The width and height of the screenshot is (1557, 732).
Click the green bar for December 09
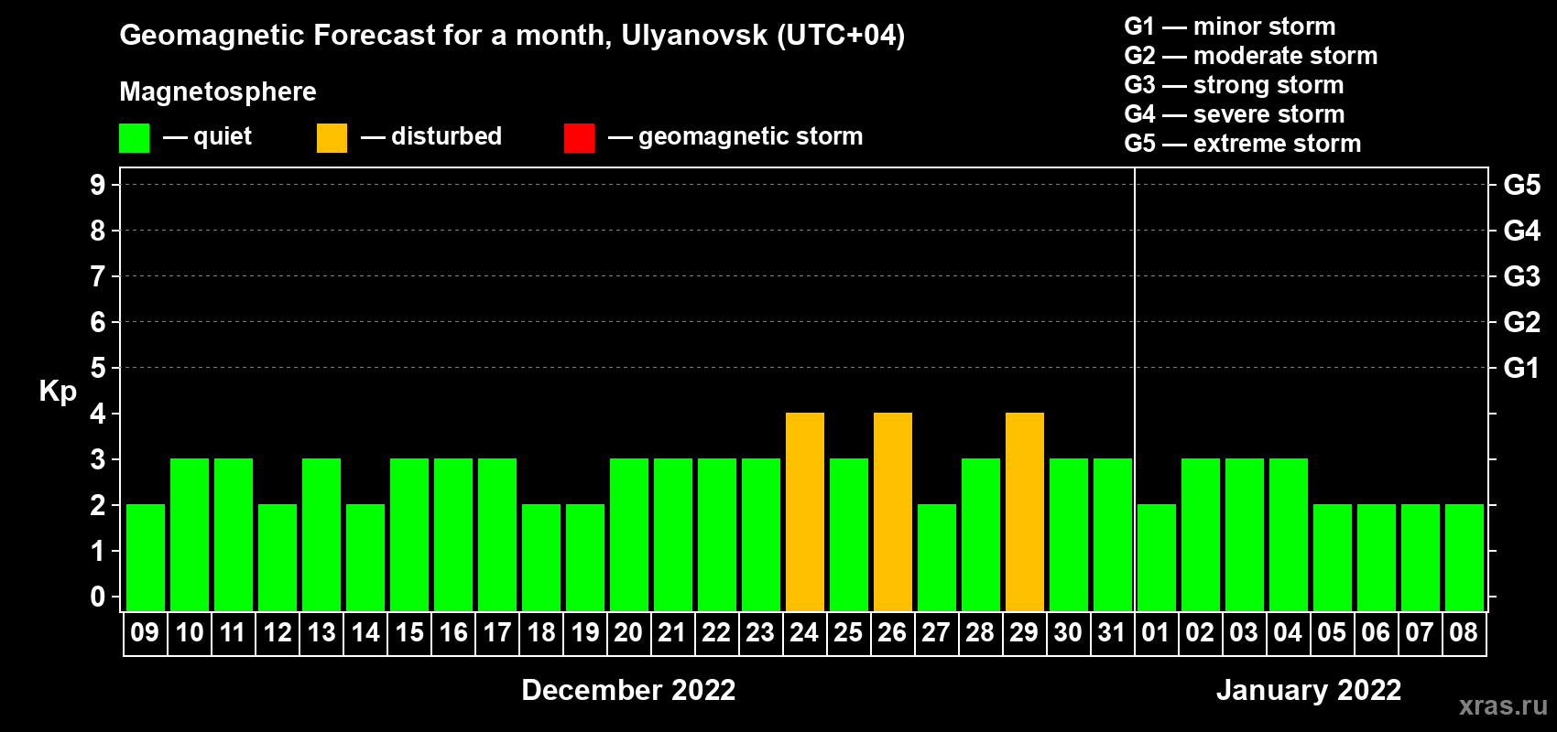pos(146,558)
